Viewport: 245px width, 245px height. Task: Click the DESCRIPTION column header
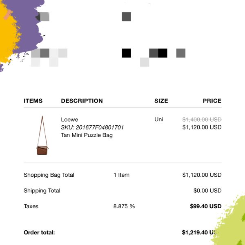tap(82, 101)
